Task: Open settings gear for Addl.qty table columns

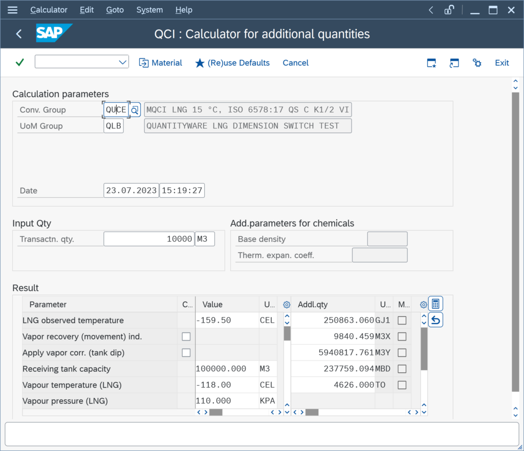Action: (423, 304)
